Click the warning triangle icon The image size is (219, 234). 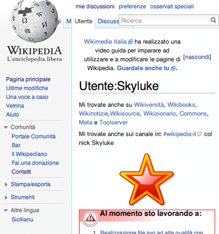[91, 218]
